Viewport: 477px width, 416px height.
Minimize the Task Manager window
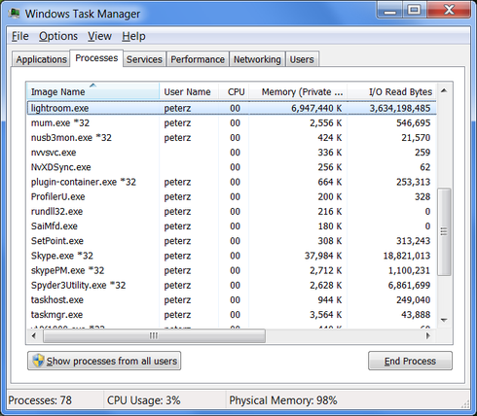390,10
